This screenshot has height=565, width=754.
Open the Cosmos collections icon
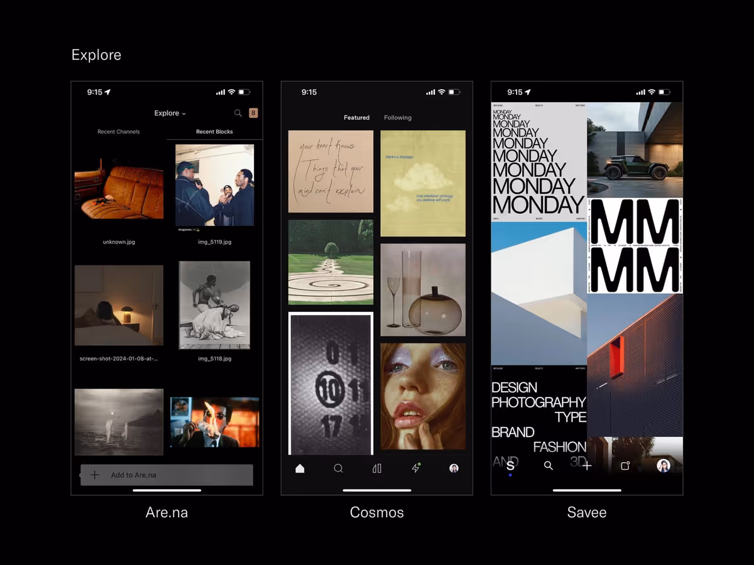(377, 468)
